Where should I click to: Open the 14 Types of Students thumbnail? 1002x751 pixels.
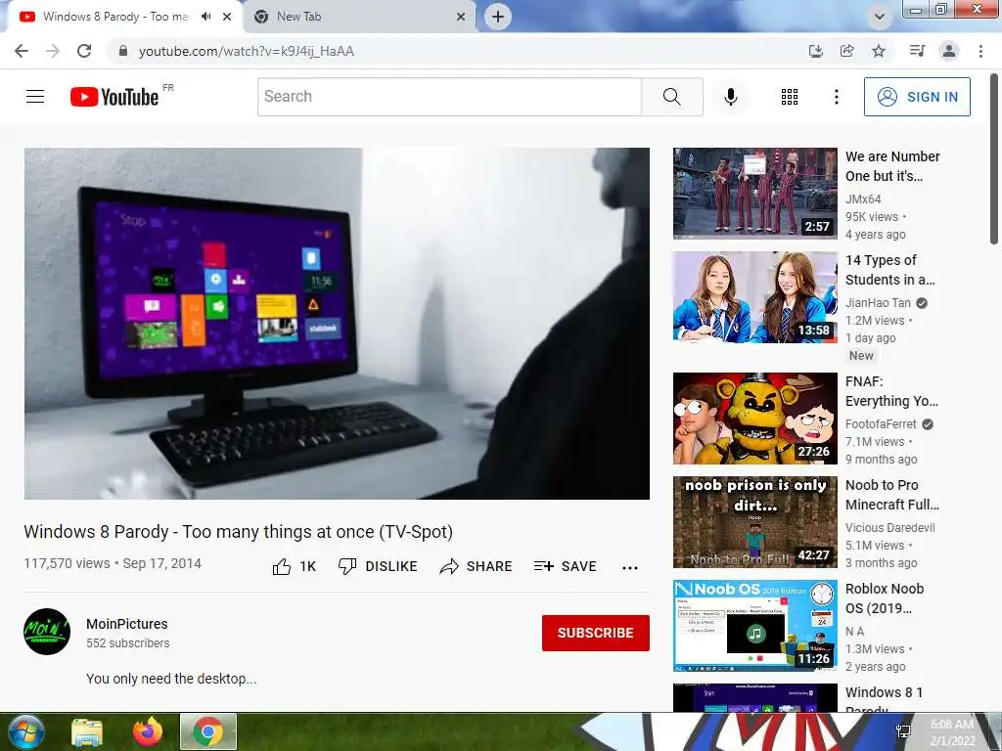click(754, 297)
